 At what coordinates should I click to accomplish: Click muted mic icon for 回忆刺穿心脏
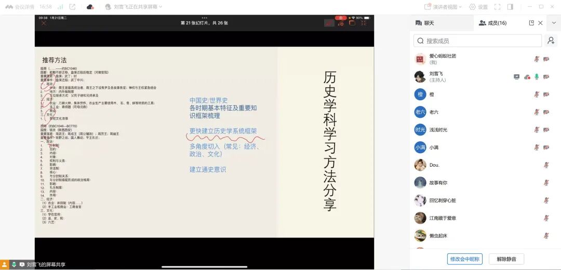click(x=546, y=200)
